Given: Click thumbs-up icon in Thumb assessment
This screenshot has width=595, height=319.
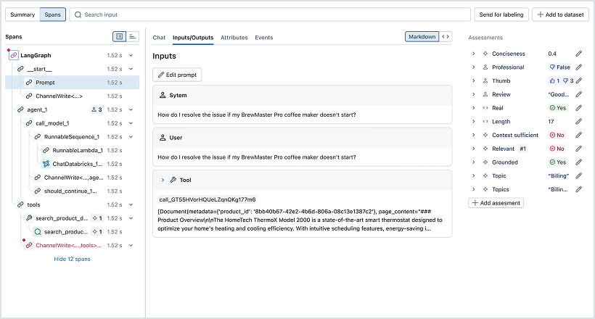Looking at the screenshot, I should [553, 81].
